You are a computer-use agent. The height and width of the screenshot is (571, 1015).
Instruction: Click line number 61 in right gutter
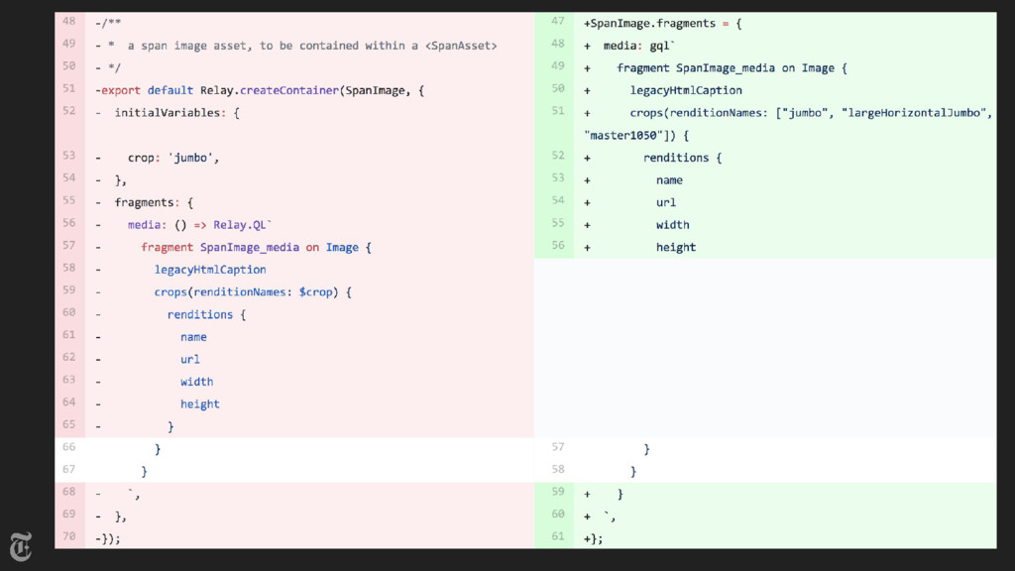(558, 536)
